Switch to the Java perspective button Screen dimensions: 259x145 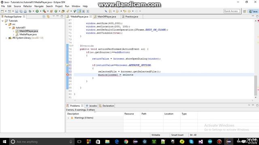click(253, 11)
